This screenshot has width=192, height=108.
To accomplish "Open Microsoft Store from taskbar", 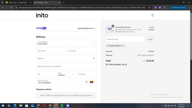I will click(27, 106).
